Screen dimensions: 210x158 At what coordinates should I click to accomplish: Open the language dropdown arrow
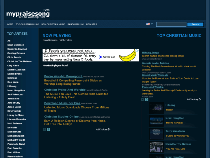[x=152, y=24]
